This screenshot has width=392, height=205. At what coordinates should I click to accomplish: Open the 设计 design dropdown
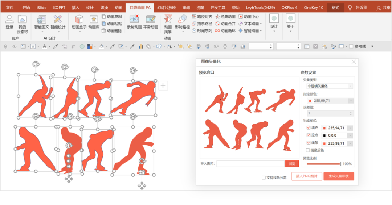pyautogui.click(x=274, y=23)
